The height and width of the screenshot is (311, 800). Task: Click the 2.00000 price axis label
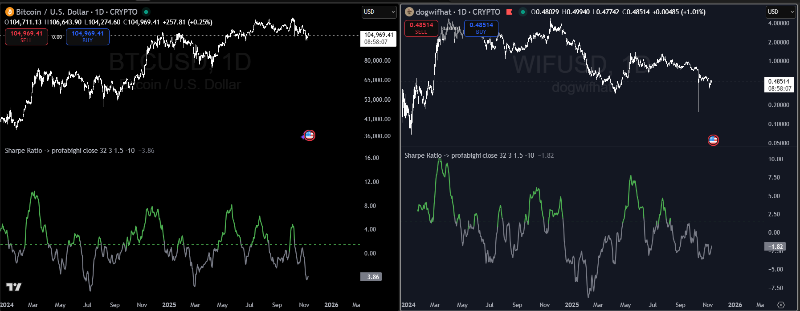[x=779, y=42]
